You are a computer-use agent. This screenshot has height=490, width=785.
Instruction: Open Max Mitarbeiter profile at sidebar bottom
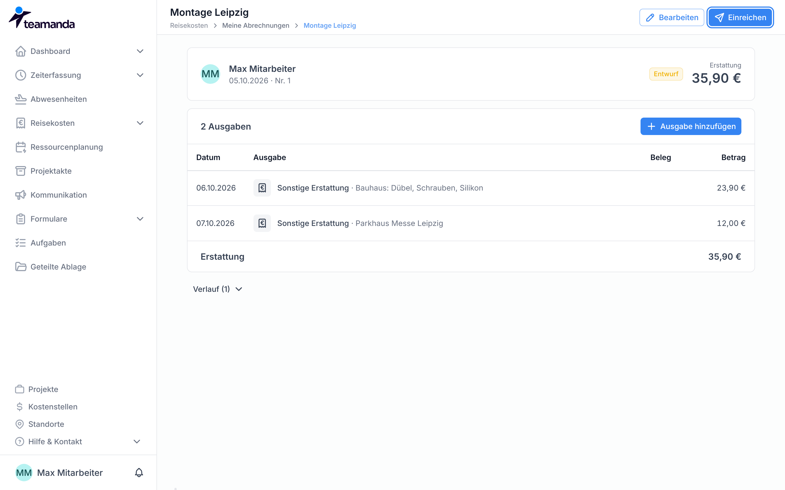pos(59,473)
